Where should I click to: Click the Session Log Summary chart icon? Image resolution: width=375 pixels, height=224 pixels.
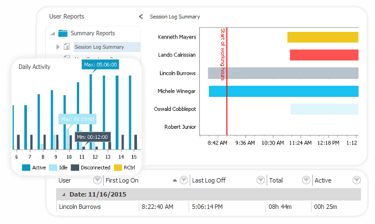[67, 46]
